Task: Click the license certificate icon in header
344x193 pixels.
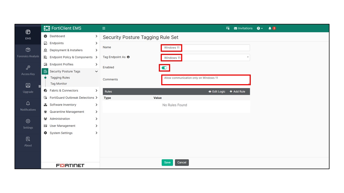Action: [x=228, y=28]
